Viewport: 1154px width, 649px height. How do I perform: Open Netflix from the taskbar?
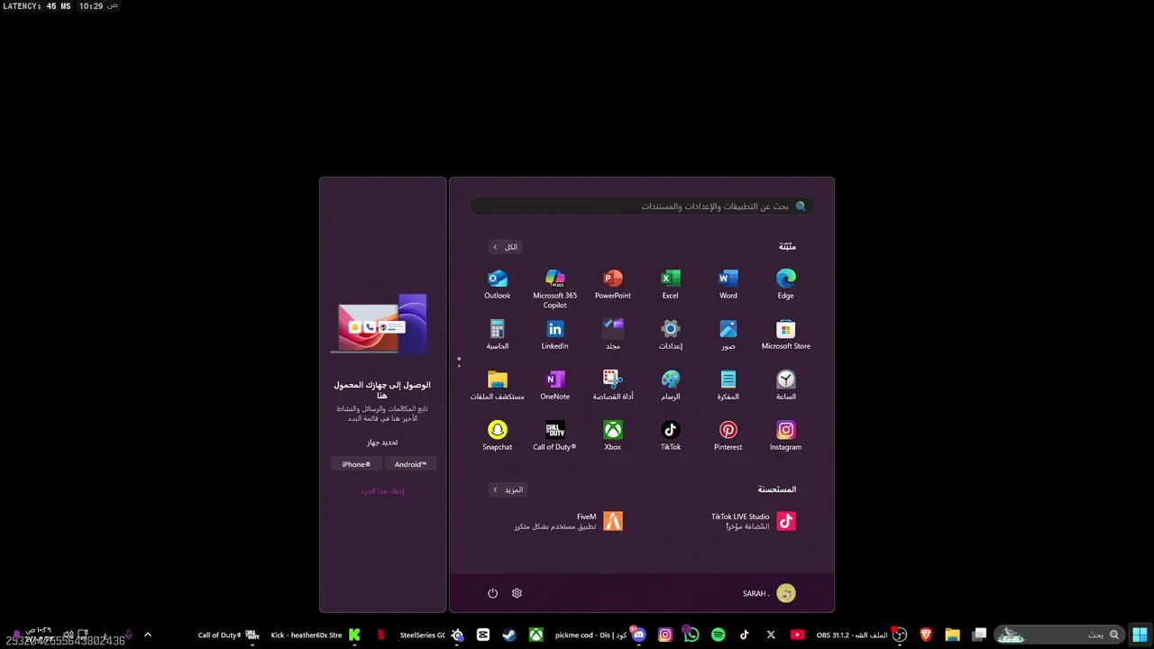coord(380,635)
